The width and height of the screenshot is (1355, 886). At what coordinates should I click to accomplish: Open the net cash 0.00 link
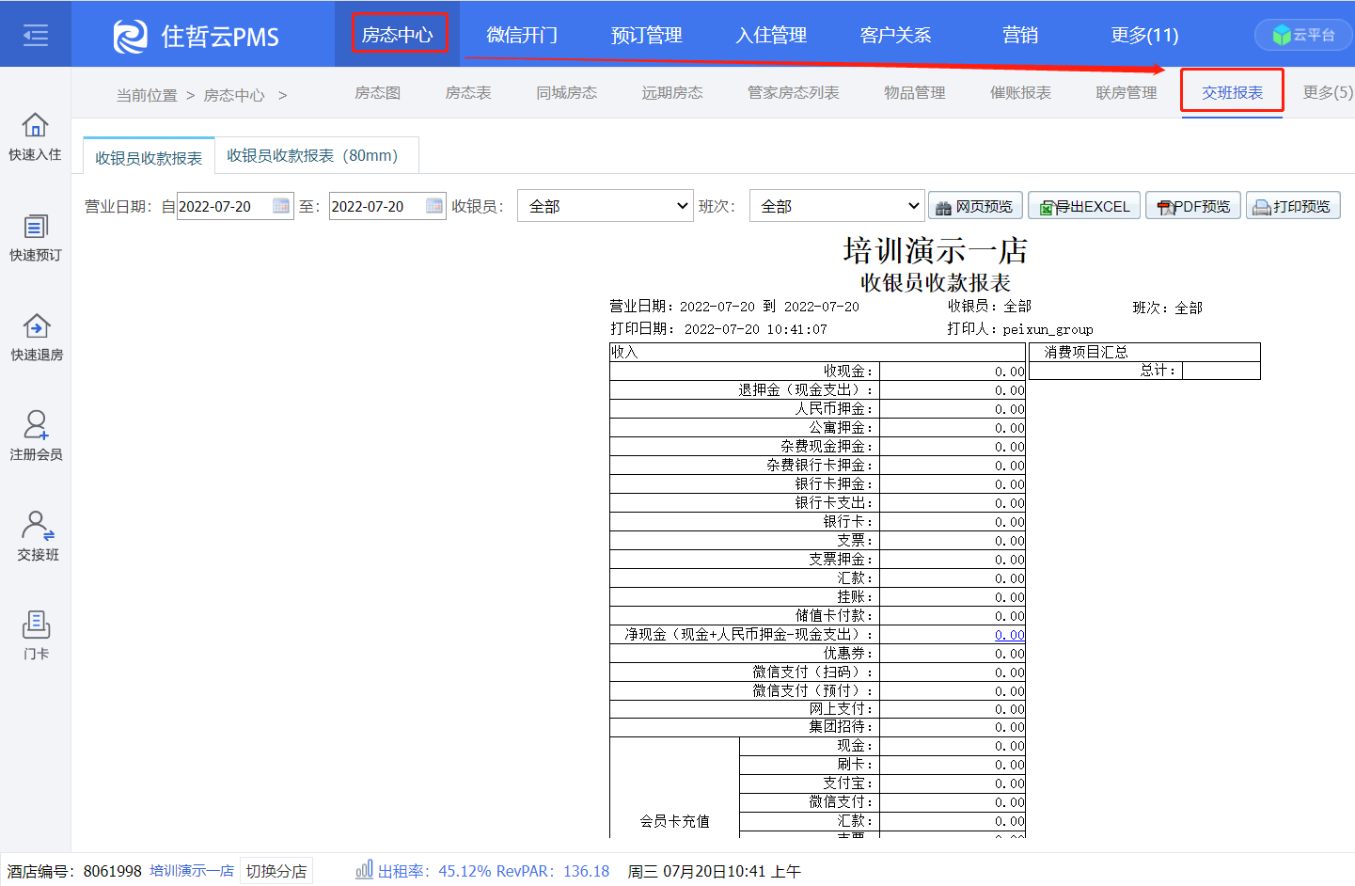click(1010, 635)
